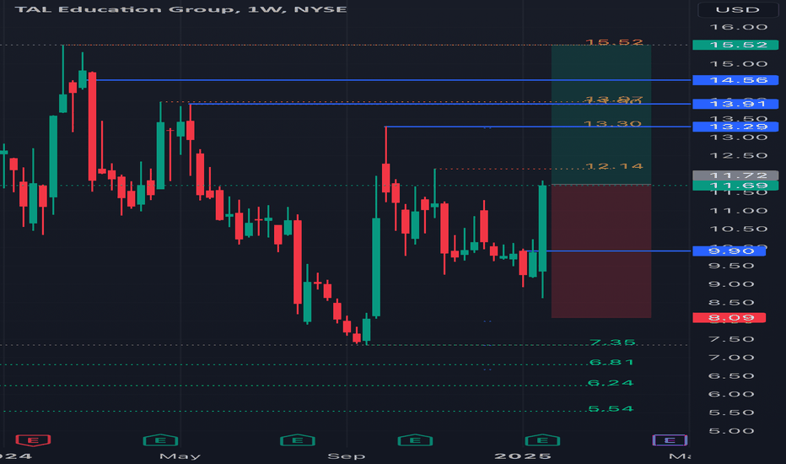Image resolution: width=786 pixels, height=464 pixels.
Task: Click the 16.00 value on price scale
Action: point(739,27)
